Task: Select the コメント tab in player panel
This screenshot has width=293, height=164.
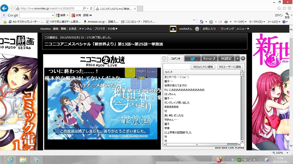Action: (x=175, y=58)
